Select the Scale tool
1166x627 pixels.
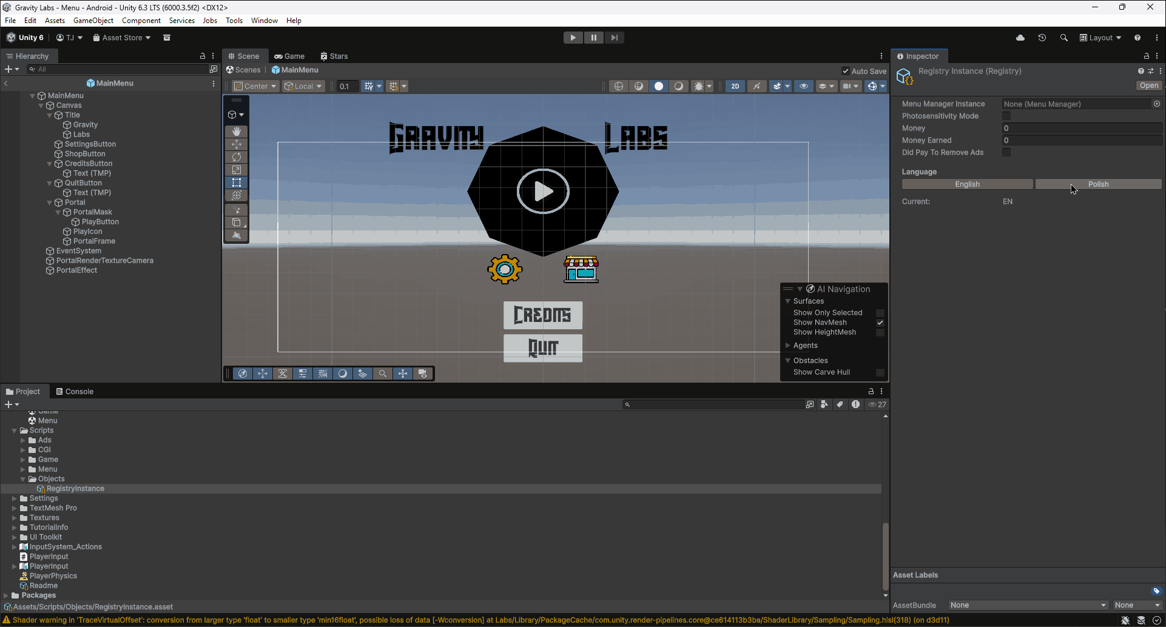(x=236, y=170)
